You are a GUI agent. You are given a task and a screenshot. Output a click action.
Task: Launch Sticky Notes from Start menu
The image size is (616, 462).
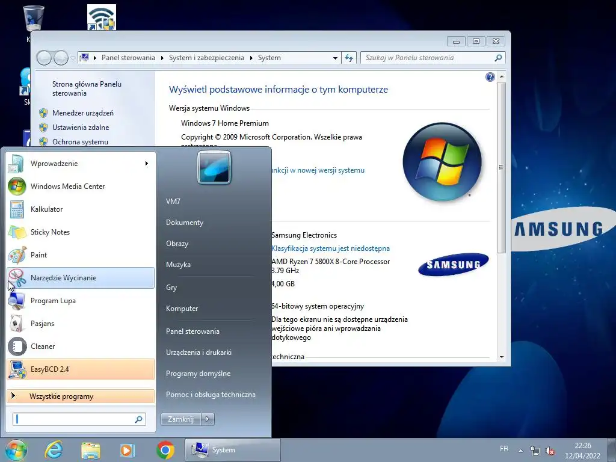pos(81,232)
